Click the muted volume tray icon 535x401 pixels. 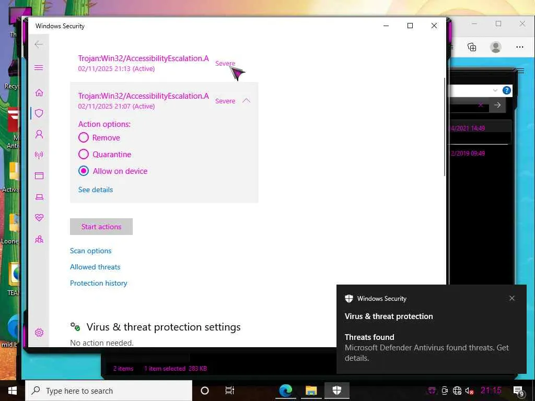tap(470, 391)
